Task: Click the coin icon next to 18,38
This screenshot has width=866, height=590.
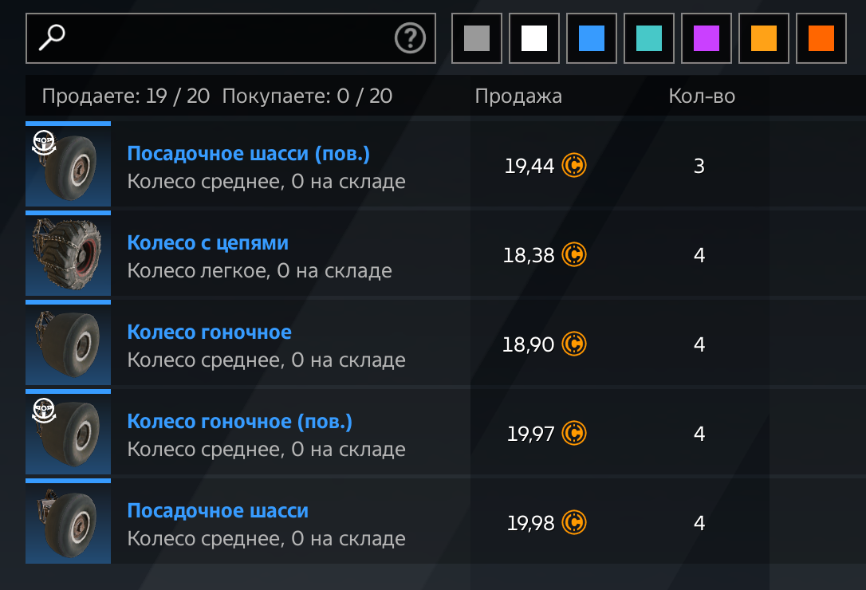Action: click(574, 254)
